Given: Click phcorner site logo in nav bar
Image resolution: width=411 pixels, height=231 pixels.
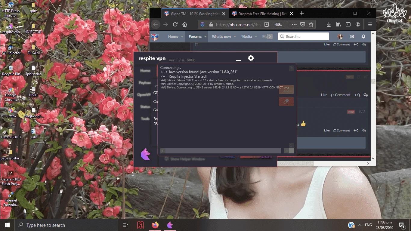Looking at the screenshot, I should (155, 37).
